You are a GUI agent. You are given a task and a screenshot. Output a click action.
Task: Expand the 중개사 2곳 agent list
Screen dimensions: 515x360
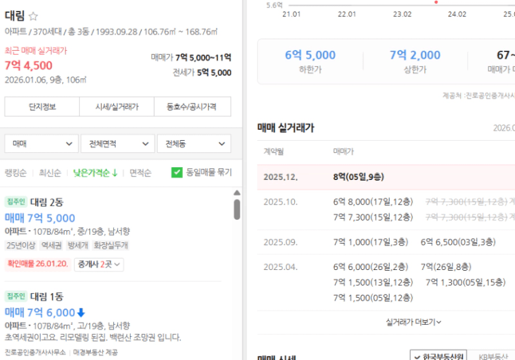pos(99,264)
